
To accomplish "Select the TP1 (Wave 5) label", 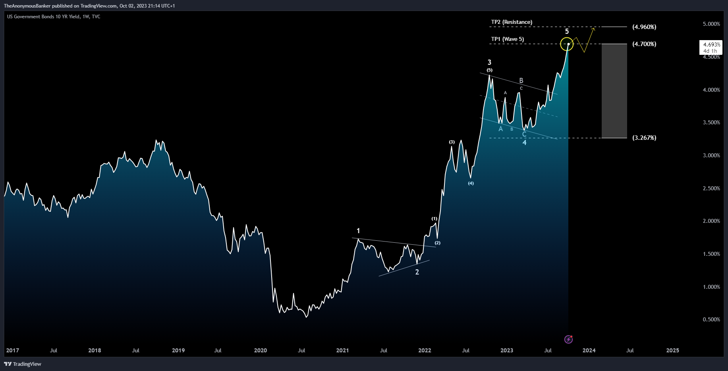I will (508, 39).
